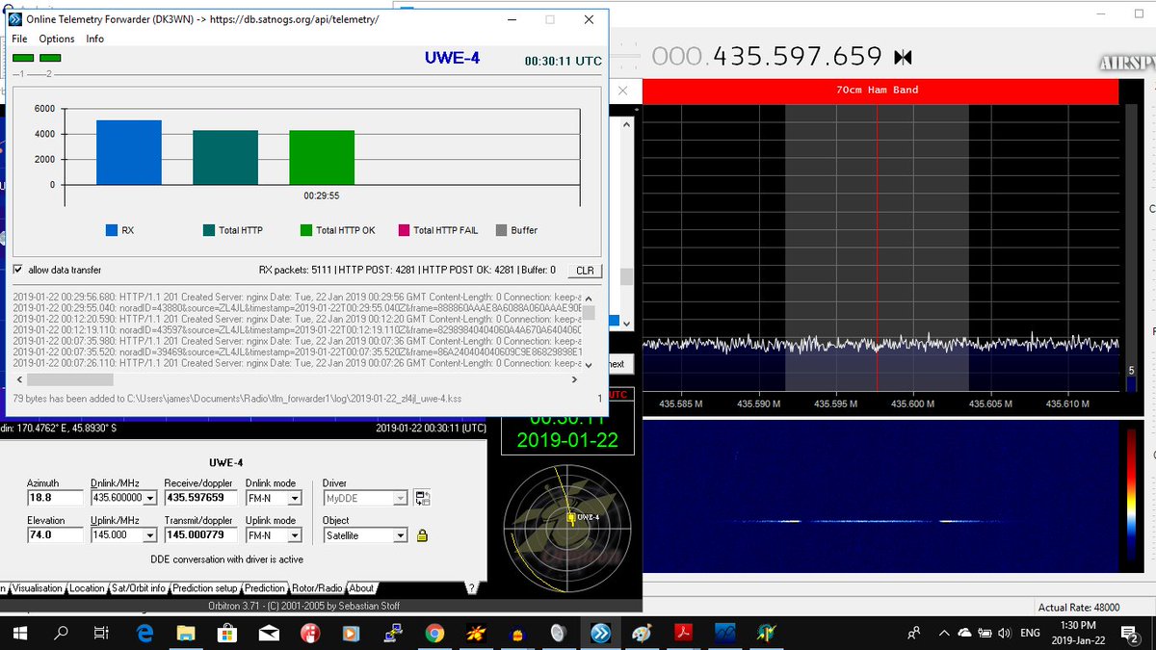Open the Options menu in Telemetry Forwarder
Screen dimensions: 1156x650
[57, 39]
